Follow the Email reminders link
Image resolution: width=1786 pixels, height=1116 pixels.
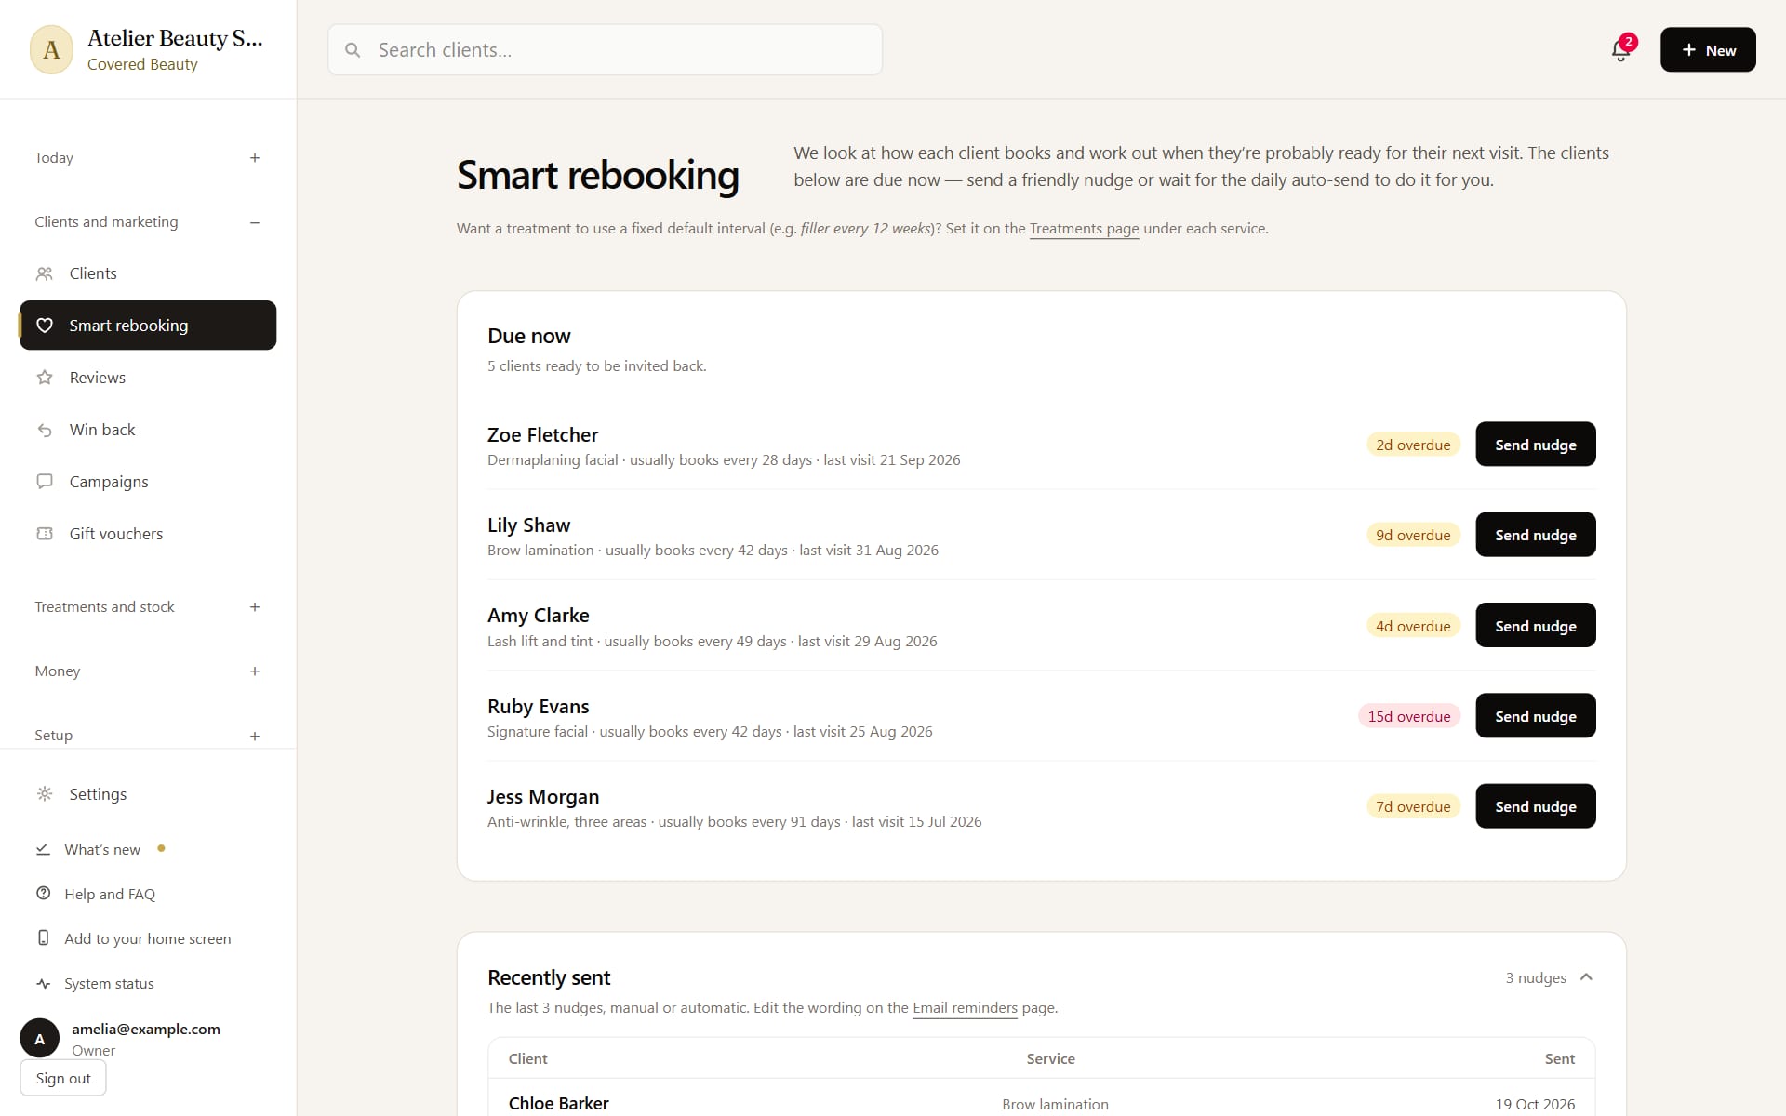[965, 1008]
